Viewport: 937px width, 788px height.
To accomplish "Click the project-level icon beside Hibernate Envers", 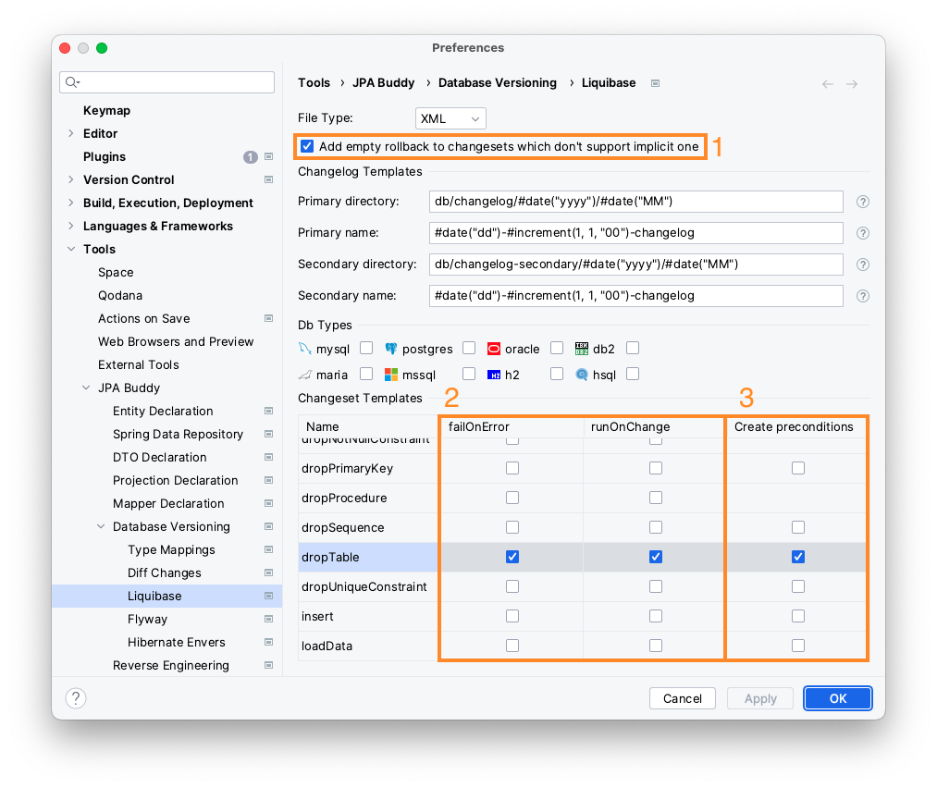I will point(269,642).
